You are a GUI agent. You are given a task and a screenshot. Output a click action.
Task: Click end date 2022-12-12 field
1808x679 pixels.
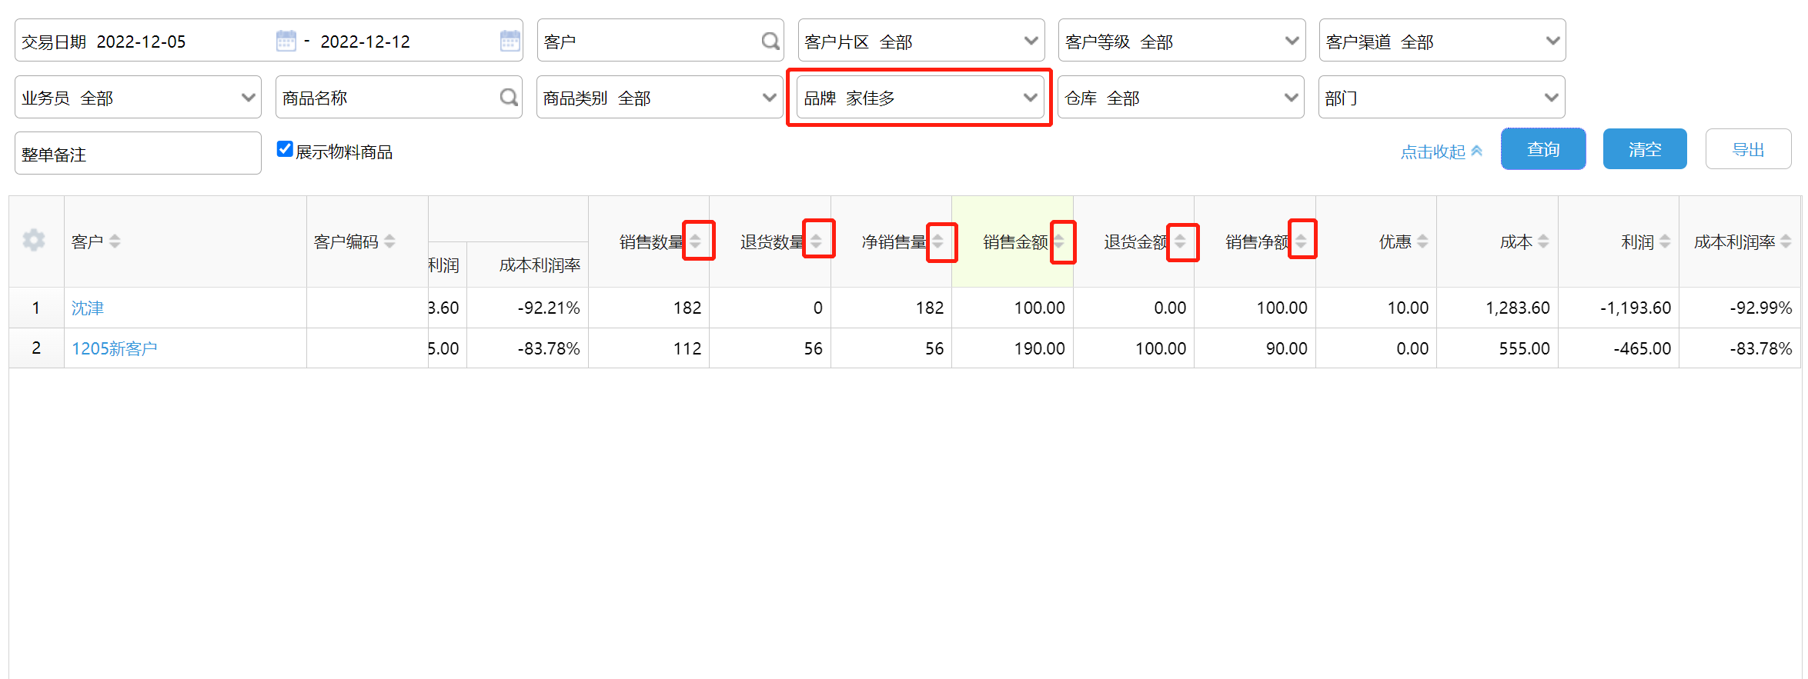(x=365, y=42)
